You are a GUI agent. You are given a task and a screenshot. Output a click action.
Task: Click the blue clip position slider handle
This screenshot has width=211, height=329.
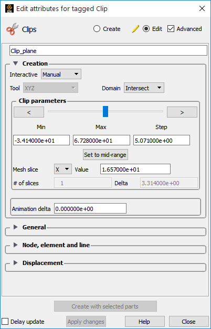tap(105, 111)
